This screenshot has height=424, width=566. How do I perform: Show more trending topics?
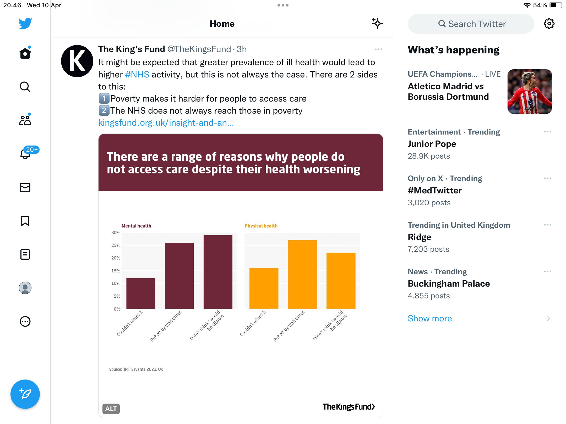(430, 318)
